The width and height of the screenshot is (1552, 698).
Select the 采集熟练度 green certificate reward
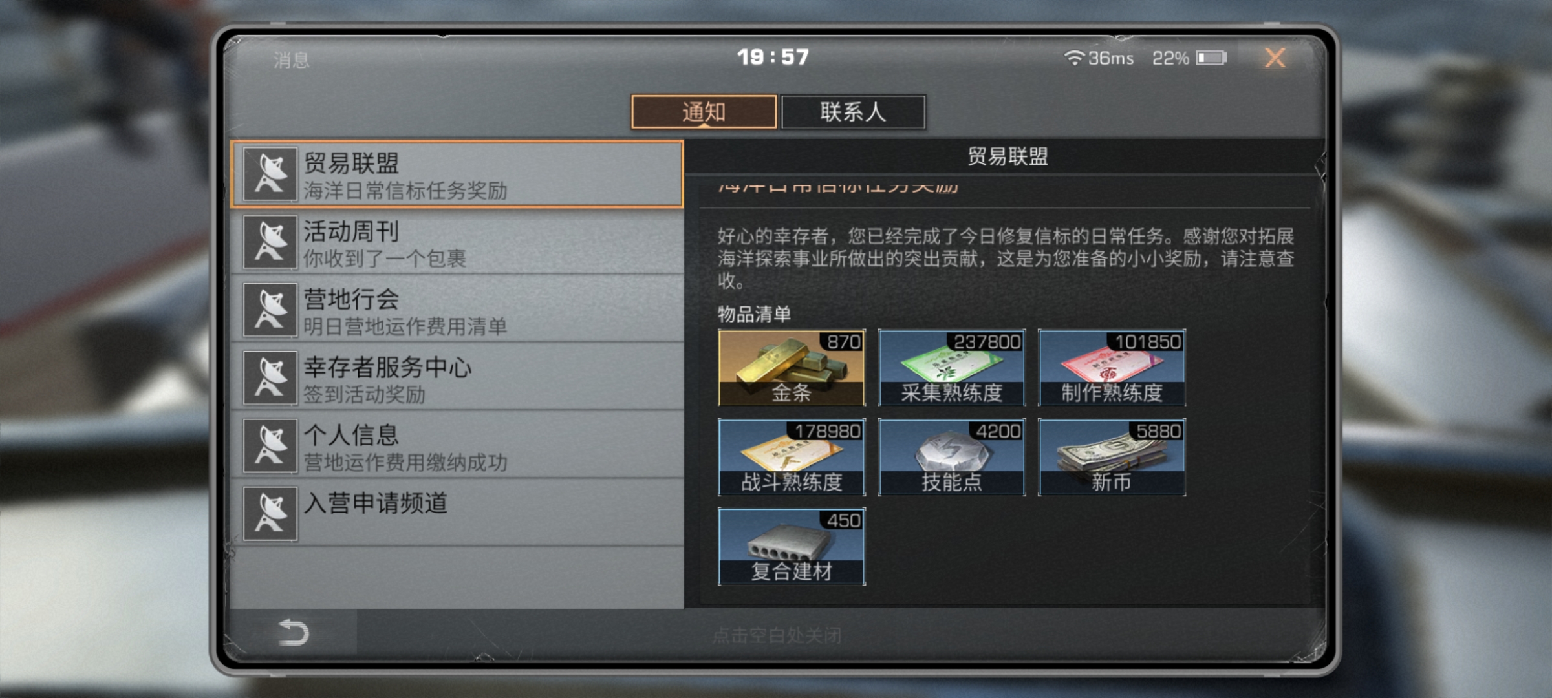[x=952, y=367]
